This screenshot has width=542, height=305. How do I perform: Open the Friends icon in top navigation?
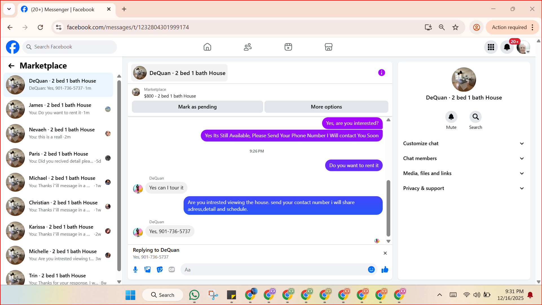pos(248,47)
